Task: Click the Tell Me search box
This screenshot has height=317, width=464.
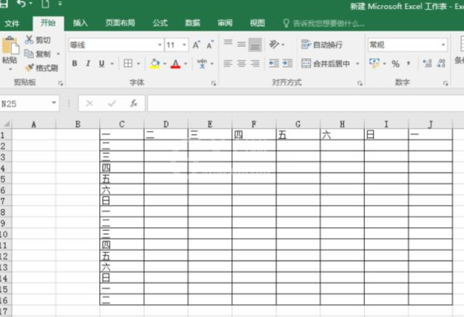Action: coord(324,23)
